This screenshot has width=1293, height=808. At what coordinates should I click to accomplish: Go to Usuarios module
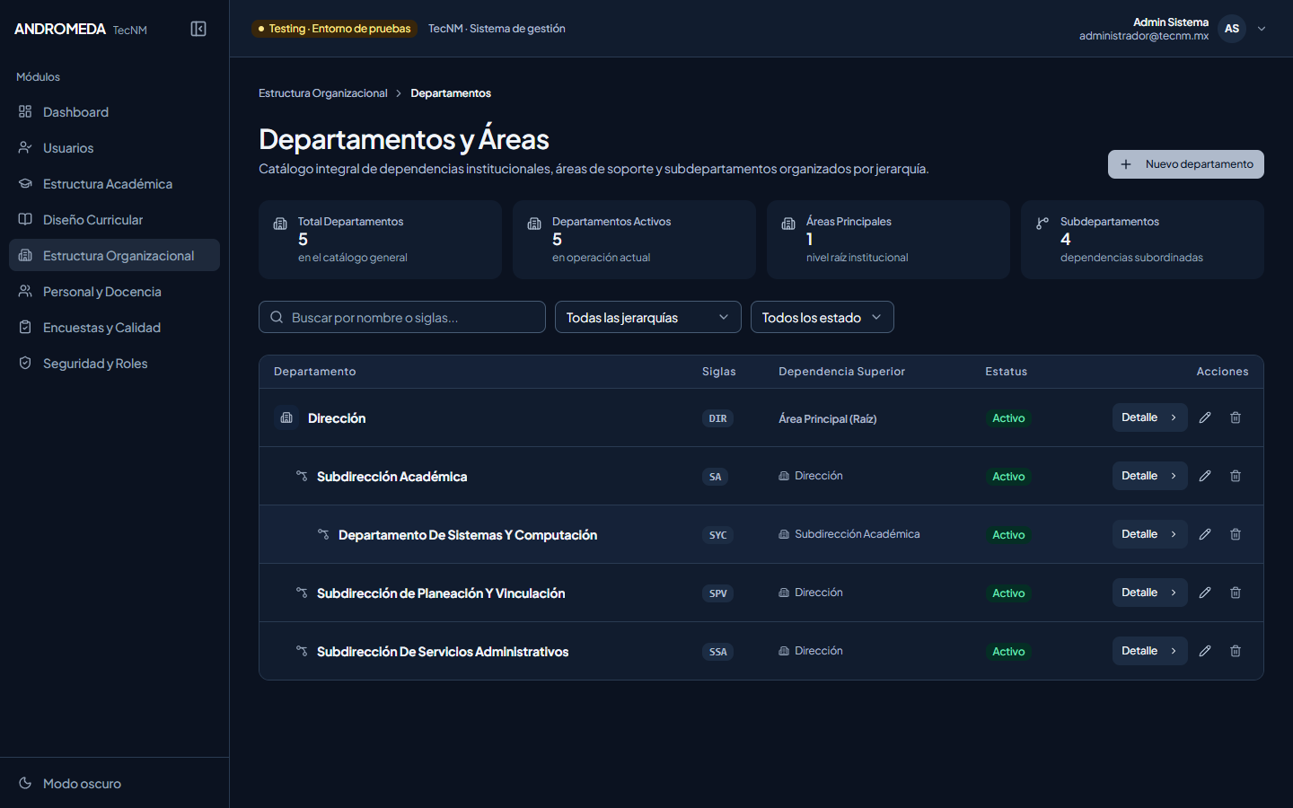[114, 148]
